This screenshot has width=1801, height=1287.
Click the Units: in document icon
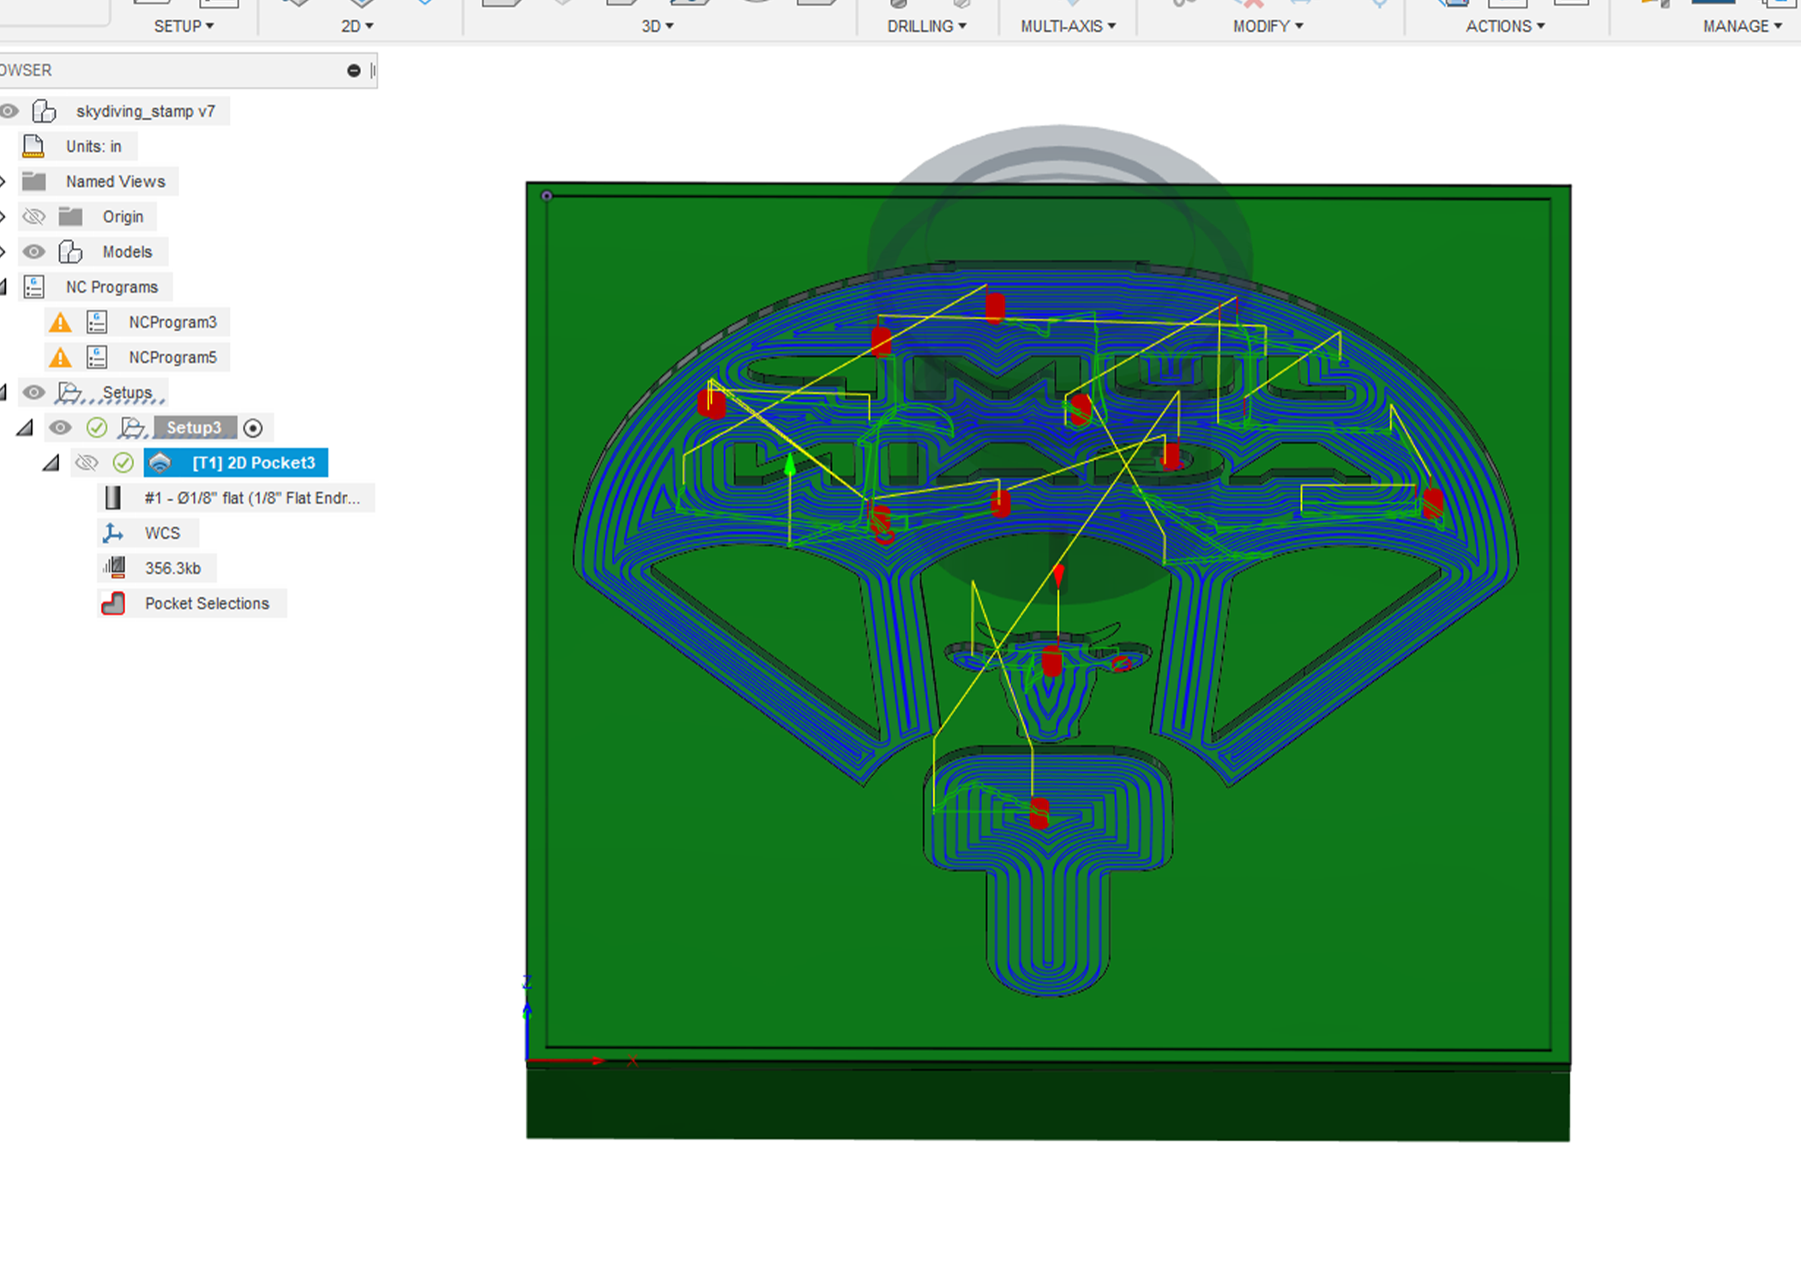33,147
